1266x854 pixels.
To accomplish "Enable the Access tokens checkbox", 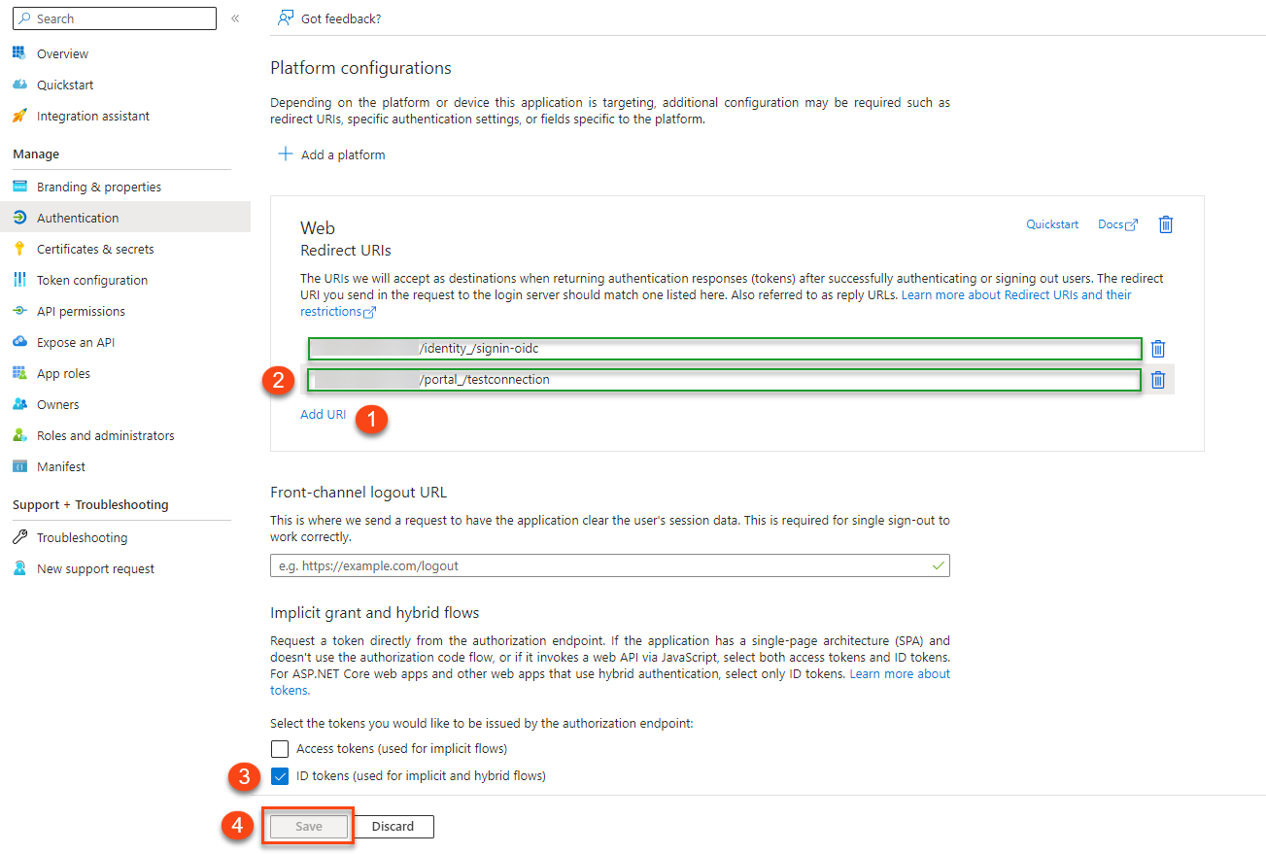I will pos(280,748).
